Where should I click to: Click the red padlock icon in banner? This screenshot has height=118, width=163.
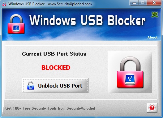tap(16, 24)
